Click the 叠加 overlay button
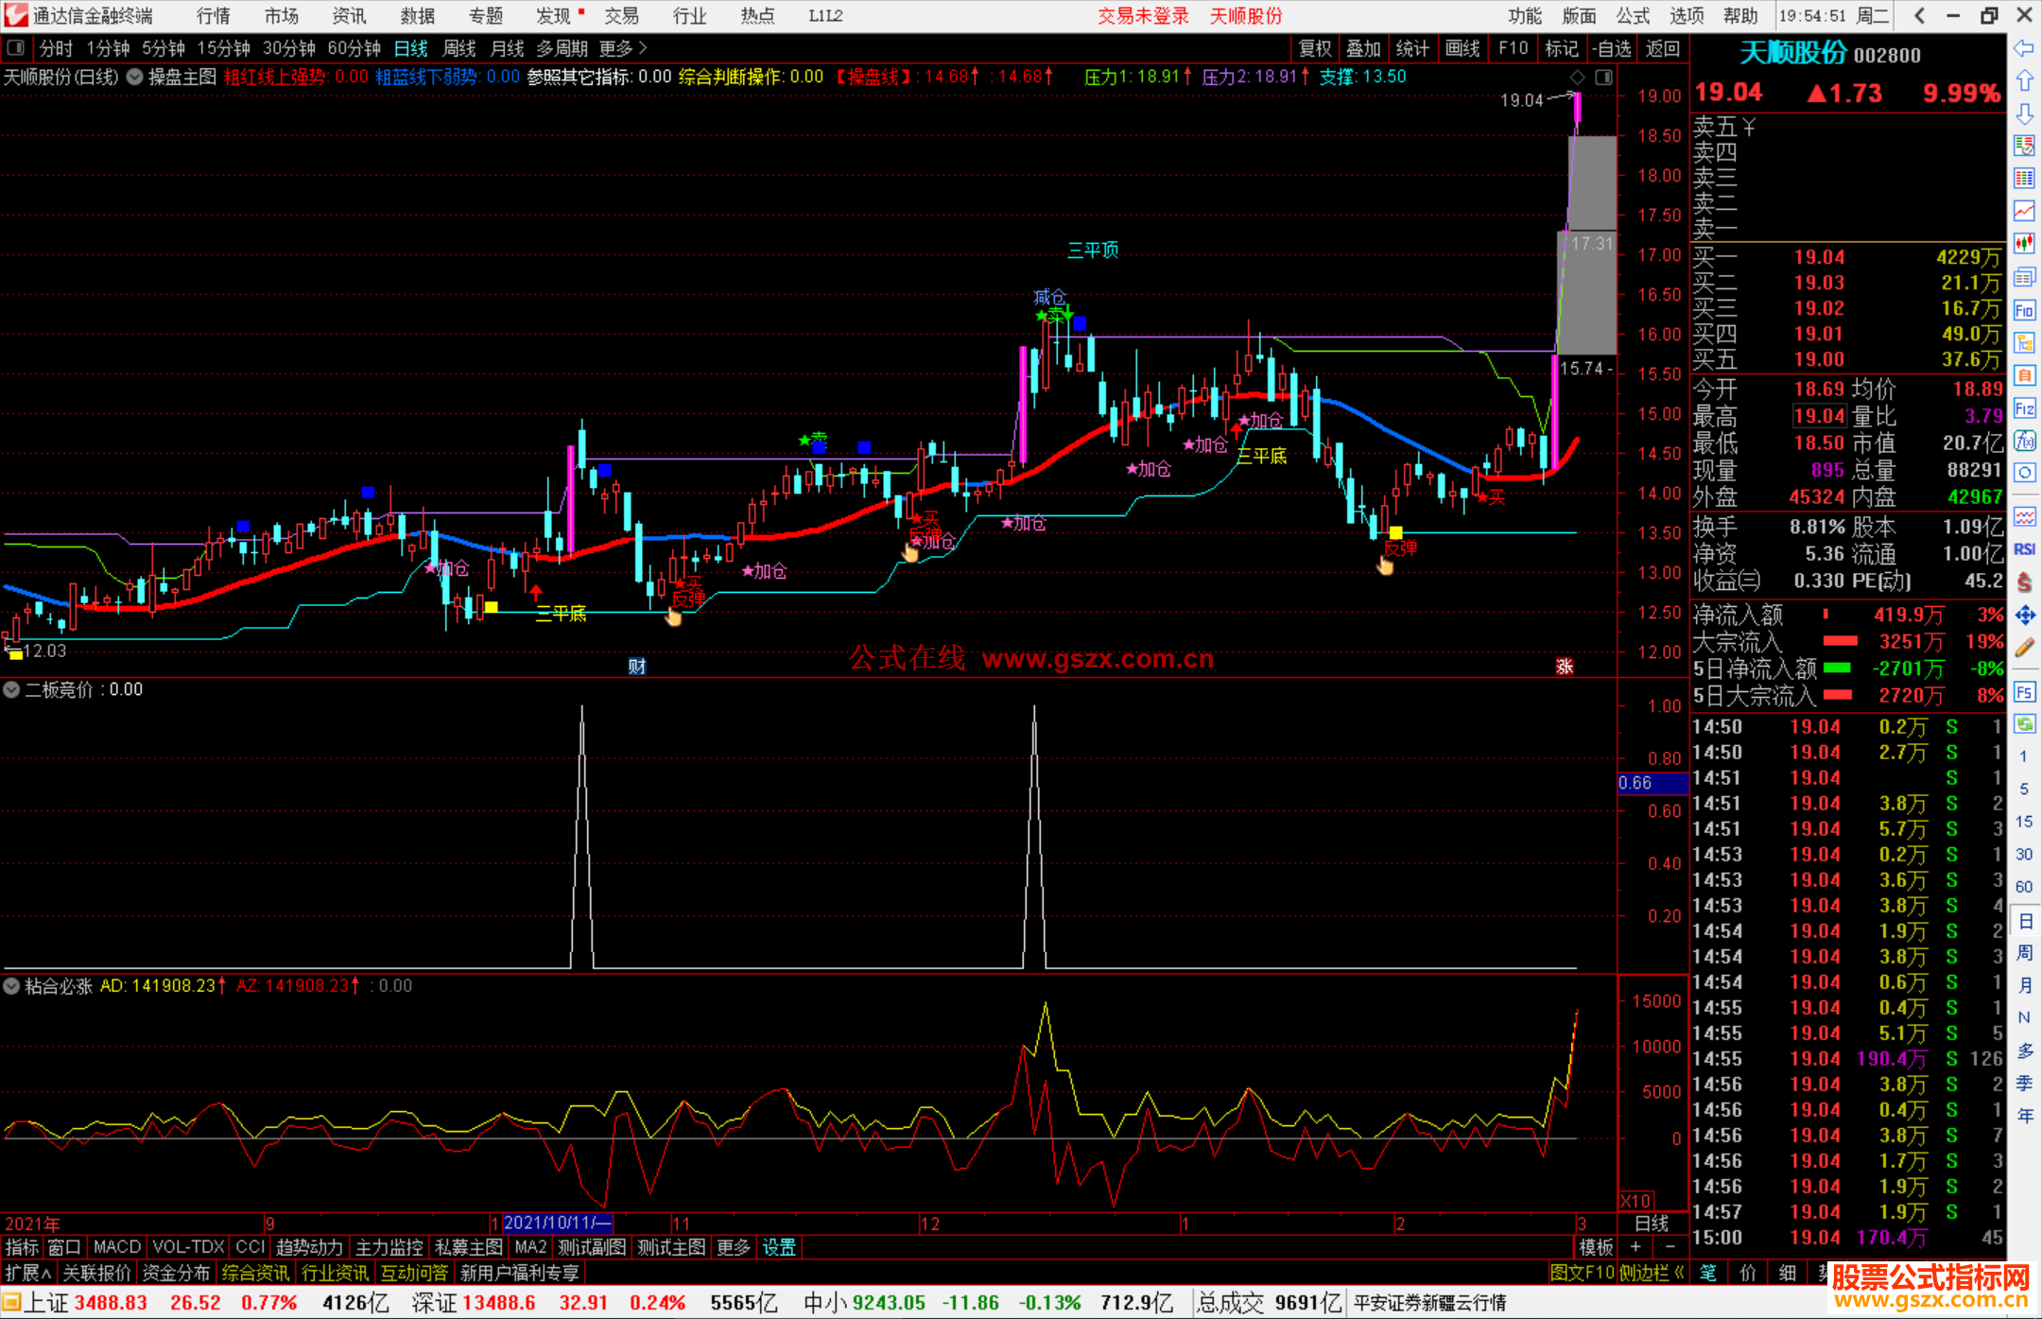This screenshot has height=1319, width=2042. coord(1364,48)
